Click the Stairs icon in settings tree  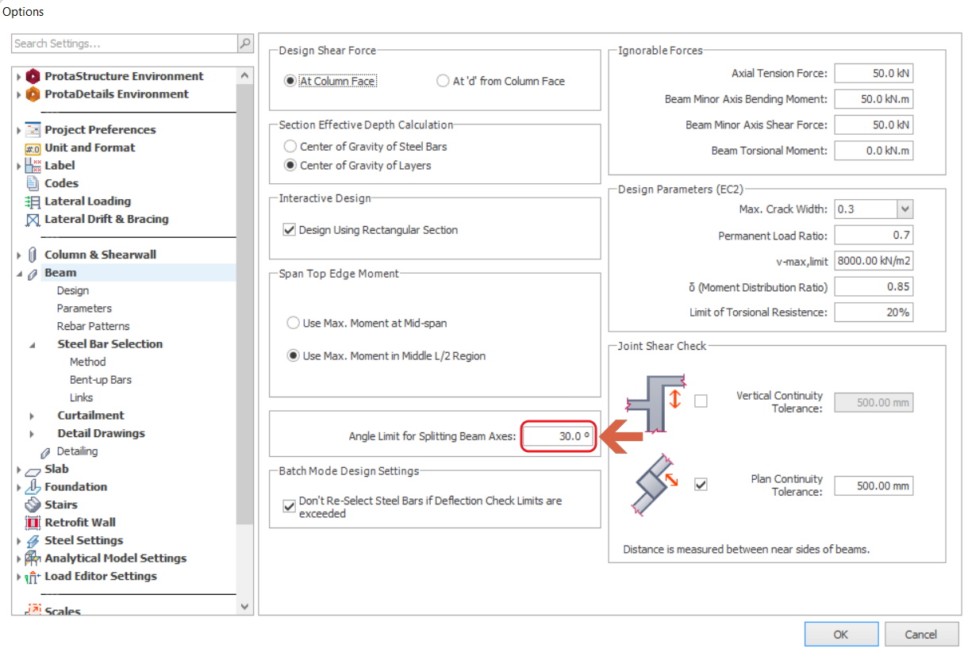[33, 505]
